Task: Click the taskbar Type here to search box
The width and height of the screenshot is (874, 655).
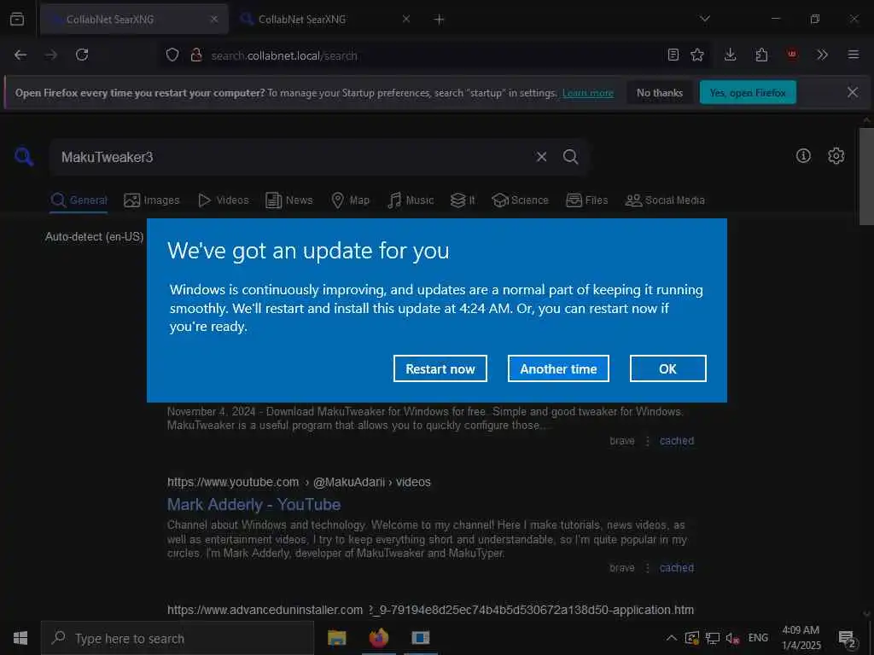Action: 178,638
